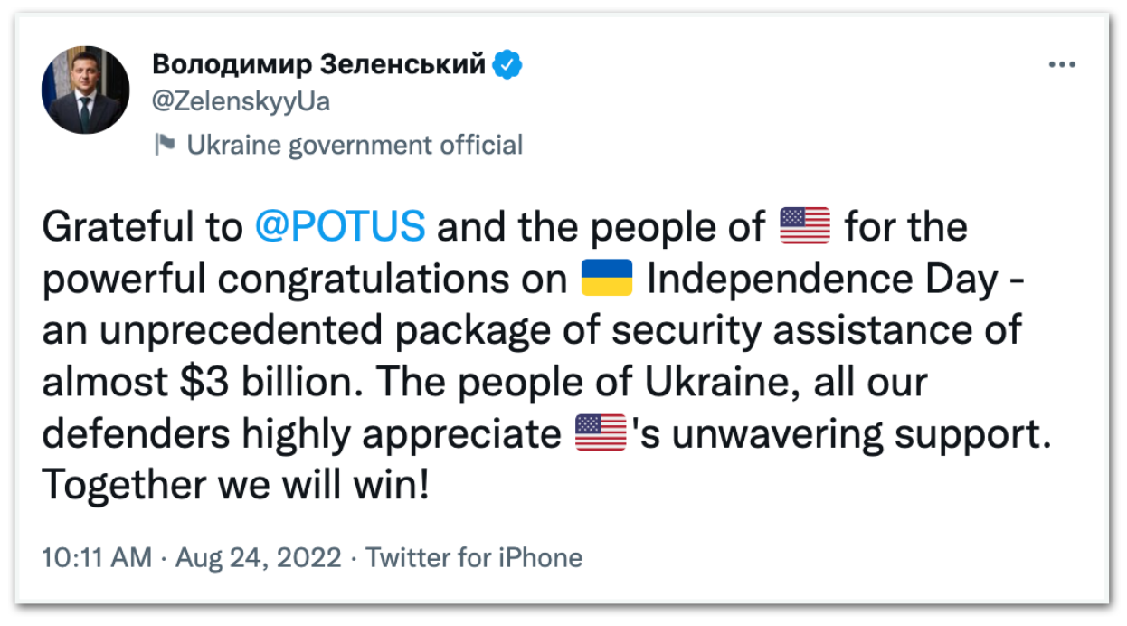The height and width of the screenshot is (626, 1127).
Task: Click the US flag emoji after "people of"
Action: coord(804,226)
